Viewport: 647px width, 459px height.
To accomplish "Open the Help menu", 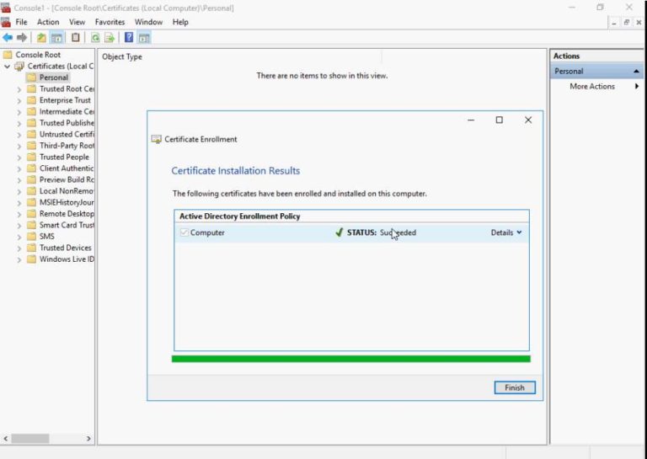I will (x=180, y=22).
